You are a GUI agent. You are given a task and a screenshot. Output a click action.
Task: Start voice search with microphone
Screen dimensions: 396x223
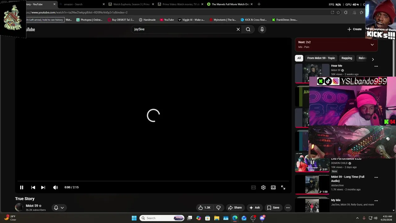(x=262, y=29)
